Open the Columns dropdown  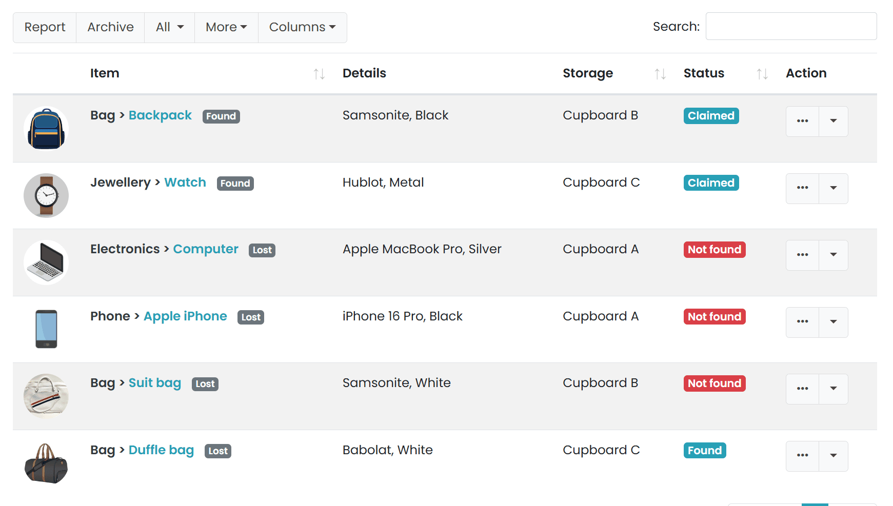click(302, 27)
